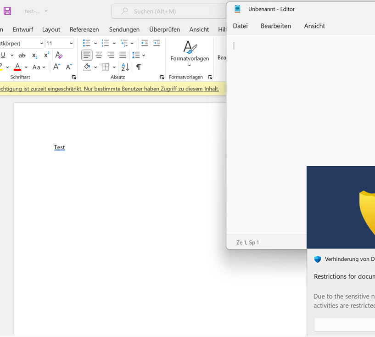This screenshot has width=375, height=337.
Task: Click the Ze 1, Sp 1 status text
Action: [247, 242]
